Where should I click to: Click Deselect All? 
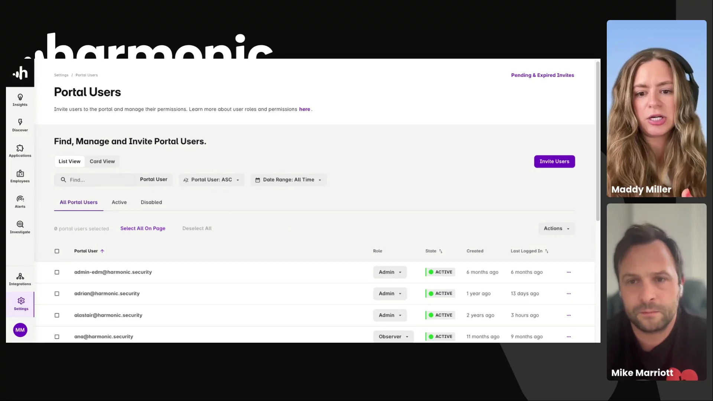[197, 228]
